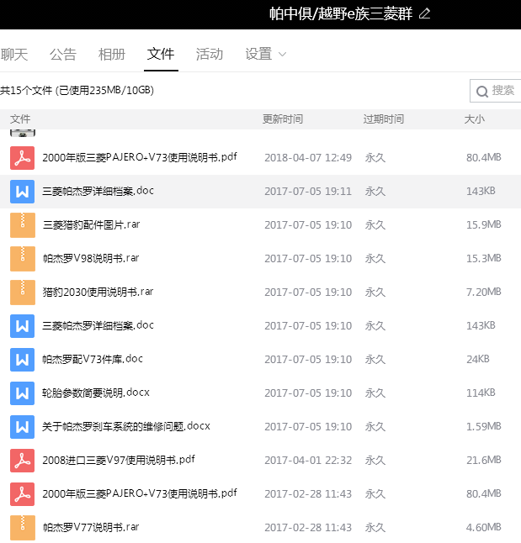Click archive icon of 帕杰罗V98说明书.rar

22,259
